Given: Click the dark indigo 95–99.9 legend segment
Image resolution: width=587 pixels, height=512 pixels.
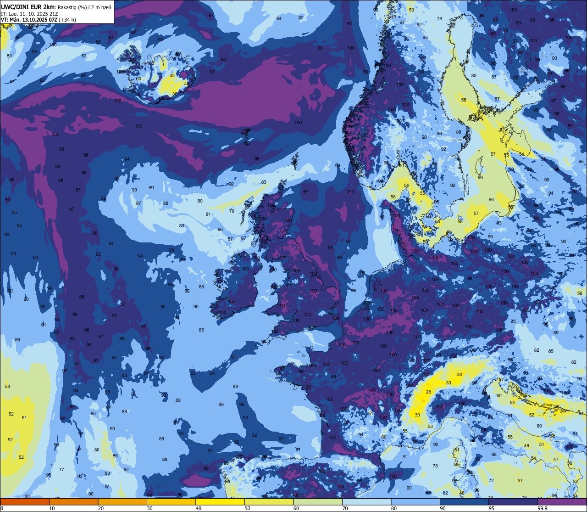Looking at the screenshot, I should click(x=513, y=501).
